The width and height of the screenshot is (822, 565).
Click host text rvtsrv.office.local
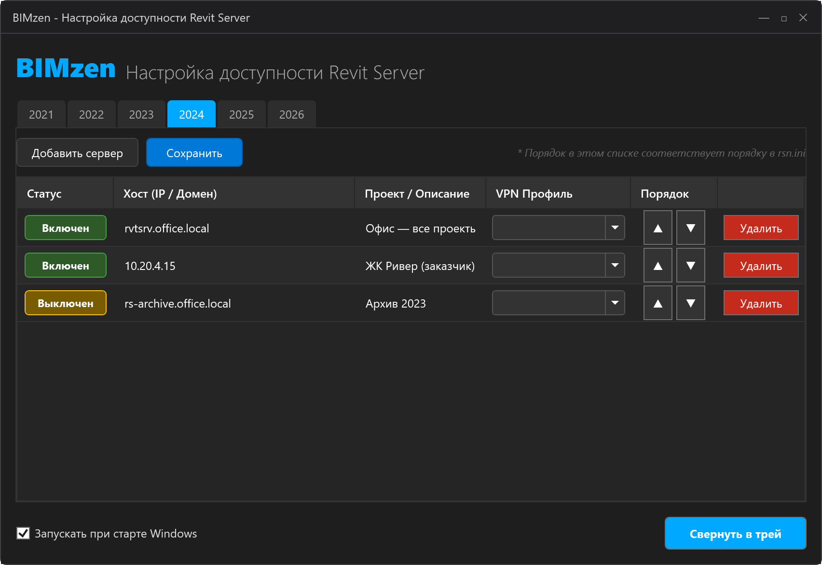[167, 228]
